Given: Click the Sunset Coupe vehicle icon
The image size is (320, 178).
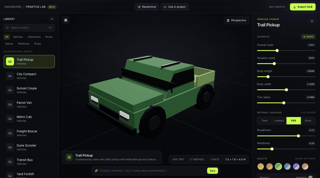Looking at the screenshot, I should [x=10, y=90].
